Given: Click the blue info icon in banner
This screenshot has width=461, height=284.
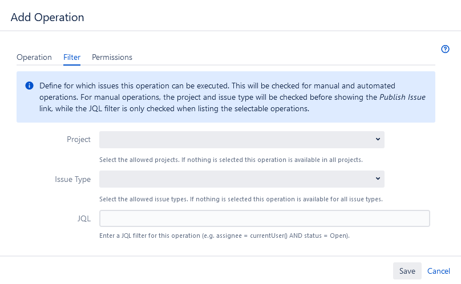Looking at the screenshot, I should coord(30,86).
